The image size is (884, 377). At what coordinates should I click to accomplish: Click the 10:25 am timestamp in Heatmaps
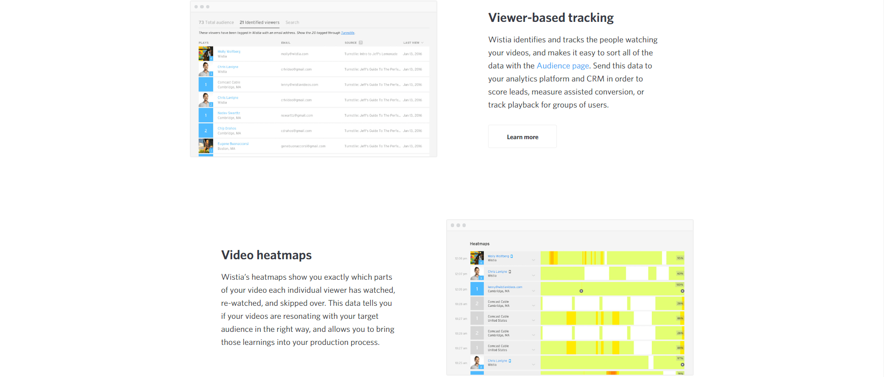[461, 363]
